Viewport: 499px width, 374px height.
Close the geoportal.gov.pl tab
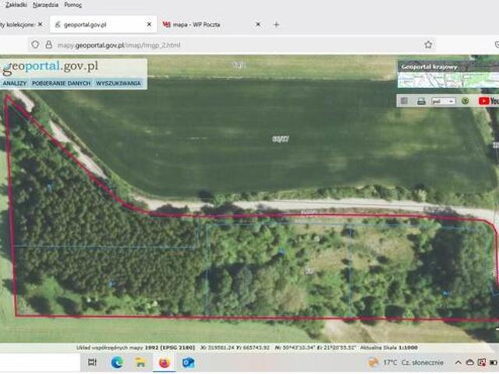tap(148, 24)
